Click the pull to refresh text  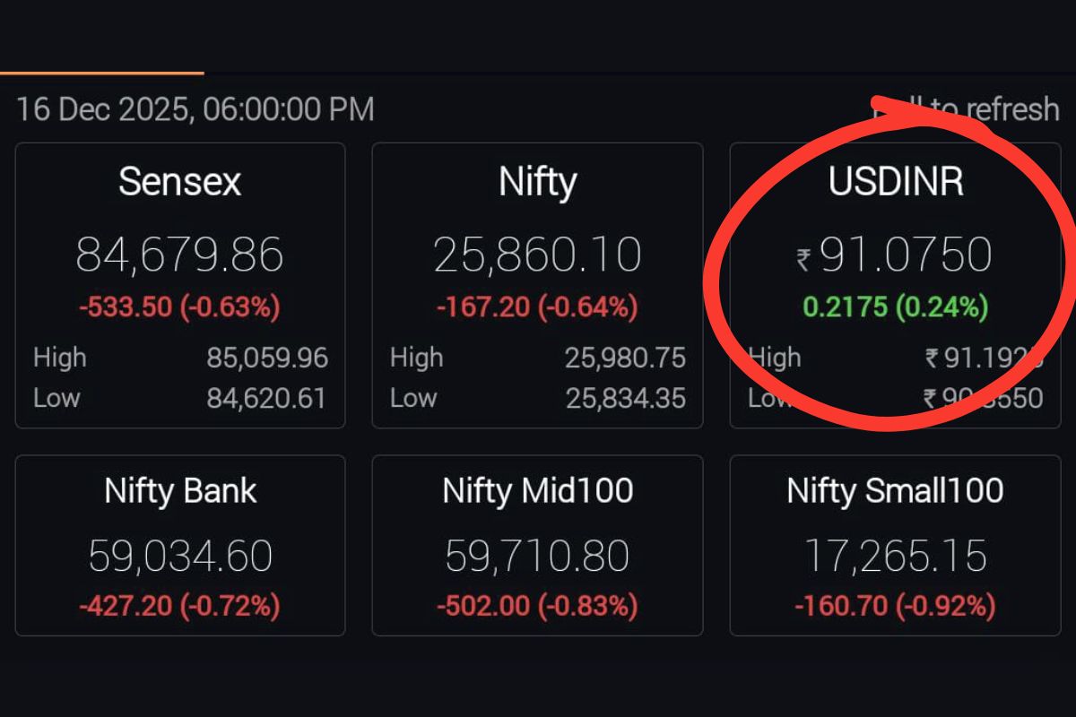(x=967, y=109)
